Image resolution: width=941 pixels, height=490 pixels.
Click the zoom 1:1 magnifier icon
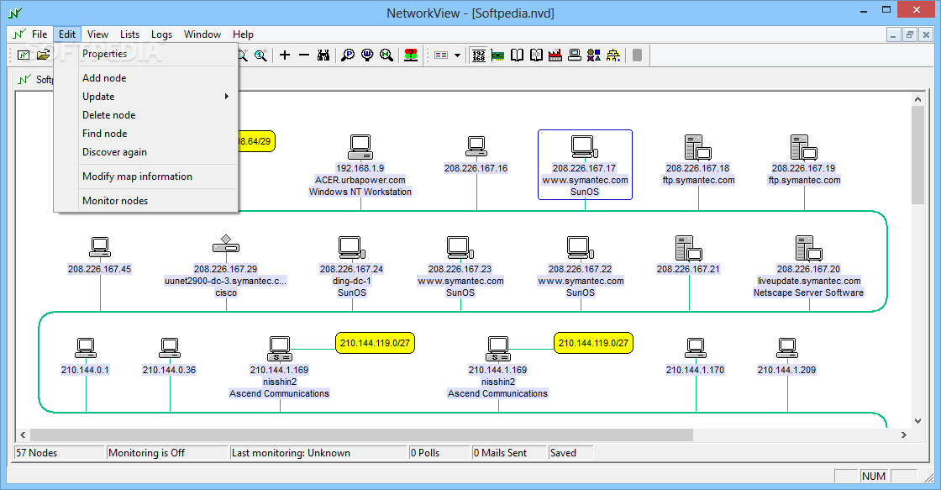pos(261,55)
